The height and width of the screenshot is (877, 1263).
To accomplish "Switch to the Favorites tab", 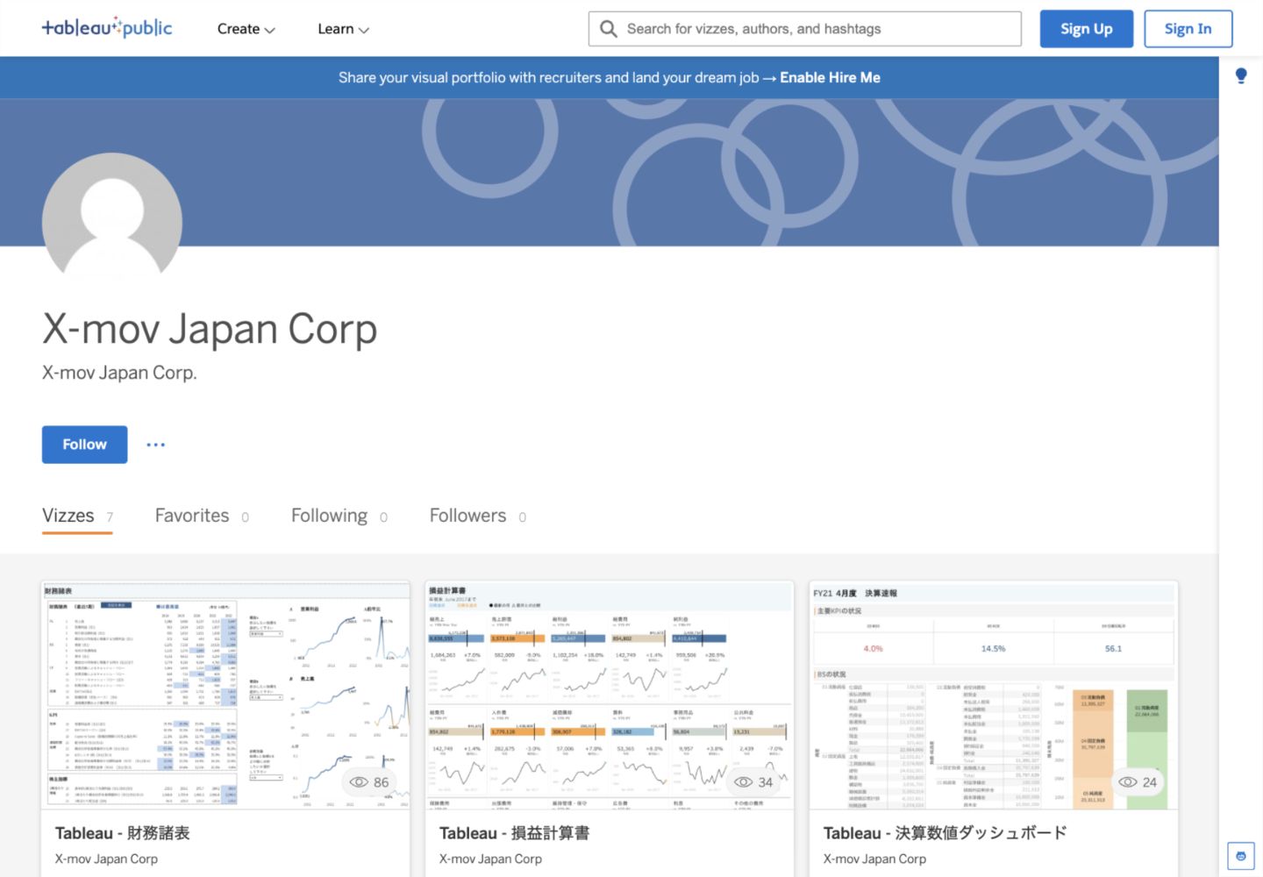I will [202, 516].
